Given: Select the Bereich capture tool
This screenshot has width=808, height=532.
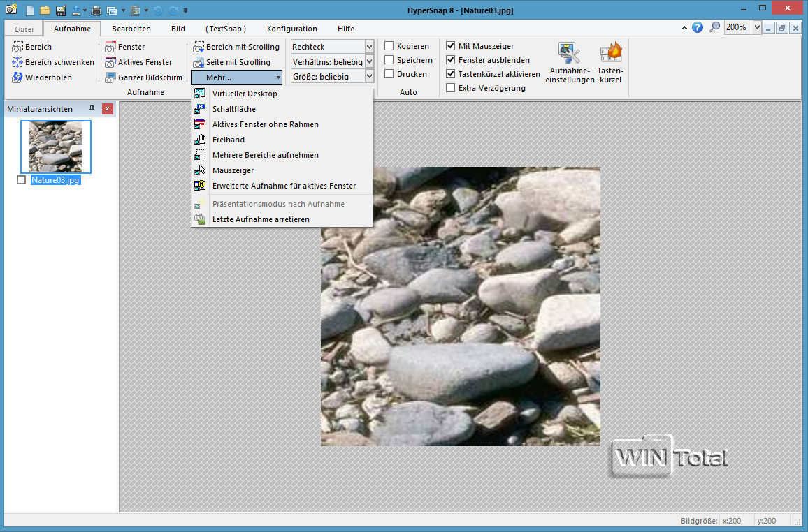Looking at the screenshot, I should 32,47.
